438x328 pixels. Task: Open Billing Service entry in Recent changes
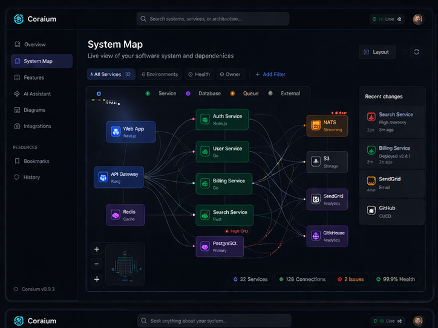point(391,154)
